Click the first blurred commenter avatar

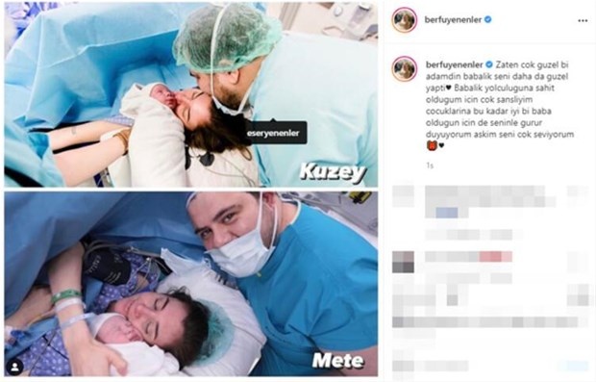click(x=404, y=196)
